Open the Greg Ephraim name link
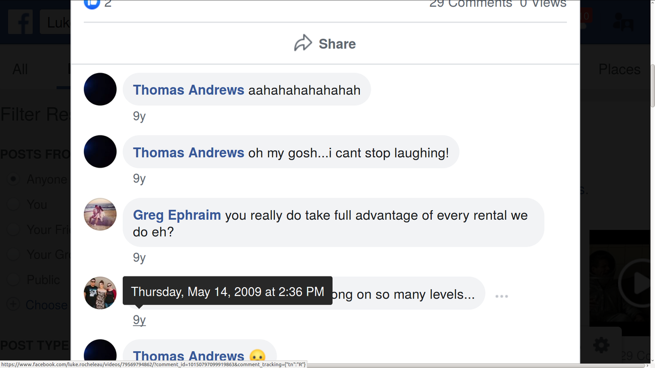This screenshot has height=368, width=655. 177,215
